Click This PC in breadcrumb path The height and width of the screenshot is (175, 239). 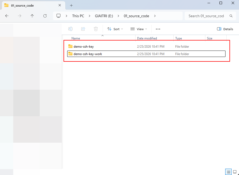(78, 16)
